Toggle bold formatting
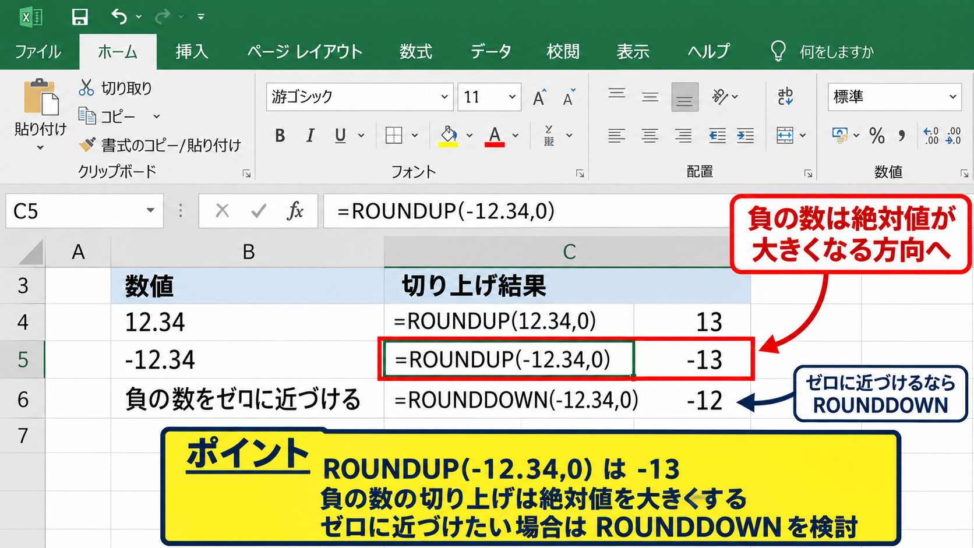 click(280, 136)
